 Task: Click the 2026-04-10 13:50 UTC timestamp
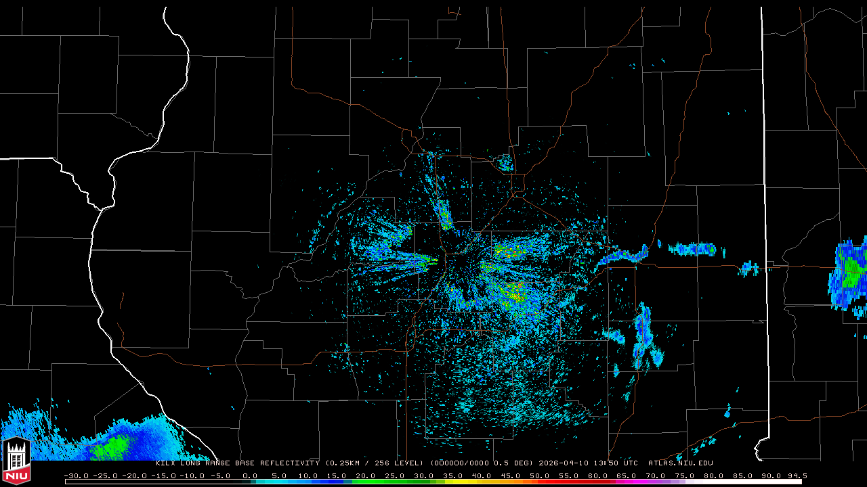tap(588, 463)
